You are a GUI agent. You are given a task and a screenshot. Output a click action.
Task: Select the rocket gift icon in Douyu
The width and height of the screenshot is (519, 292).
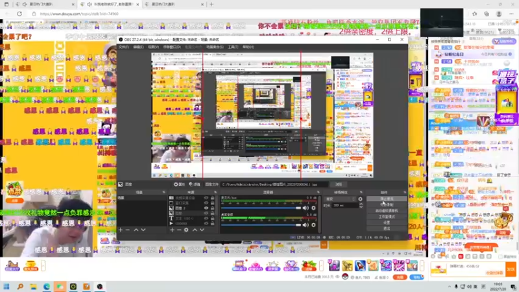(x=360, y=265)
